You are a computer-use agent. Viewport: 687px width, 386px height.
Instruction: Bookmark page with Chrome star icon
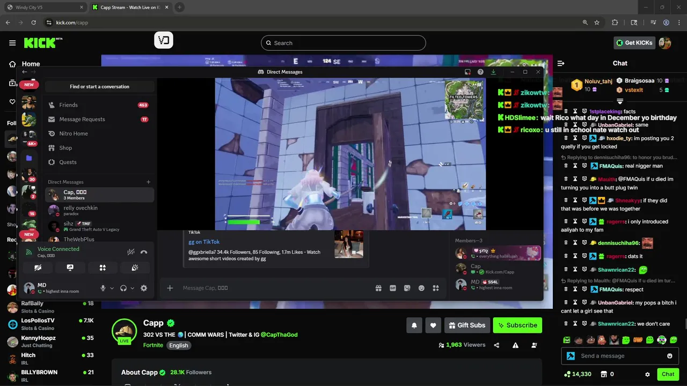pyautogui.click(x=597, y=23)
